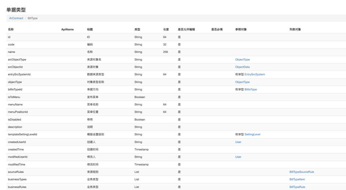Viewport: 346px width, 190px height.
Task: Open the ArContract breadcrumb link
Action: [x=16, y=18]
